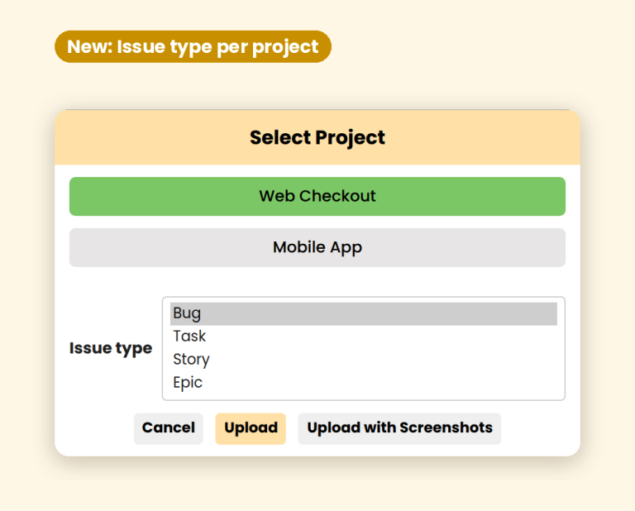Choose the Mobile App project
This screenshot has height=511, width=635.
coord(317,247)
